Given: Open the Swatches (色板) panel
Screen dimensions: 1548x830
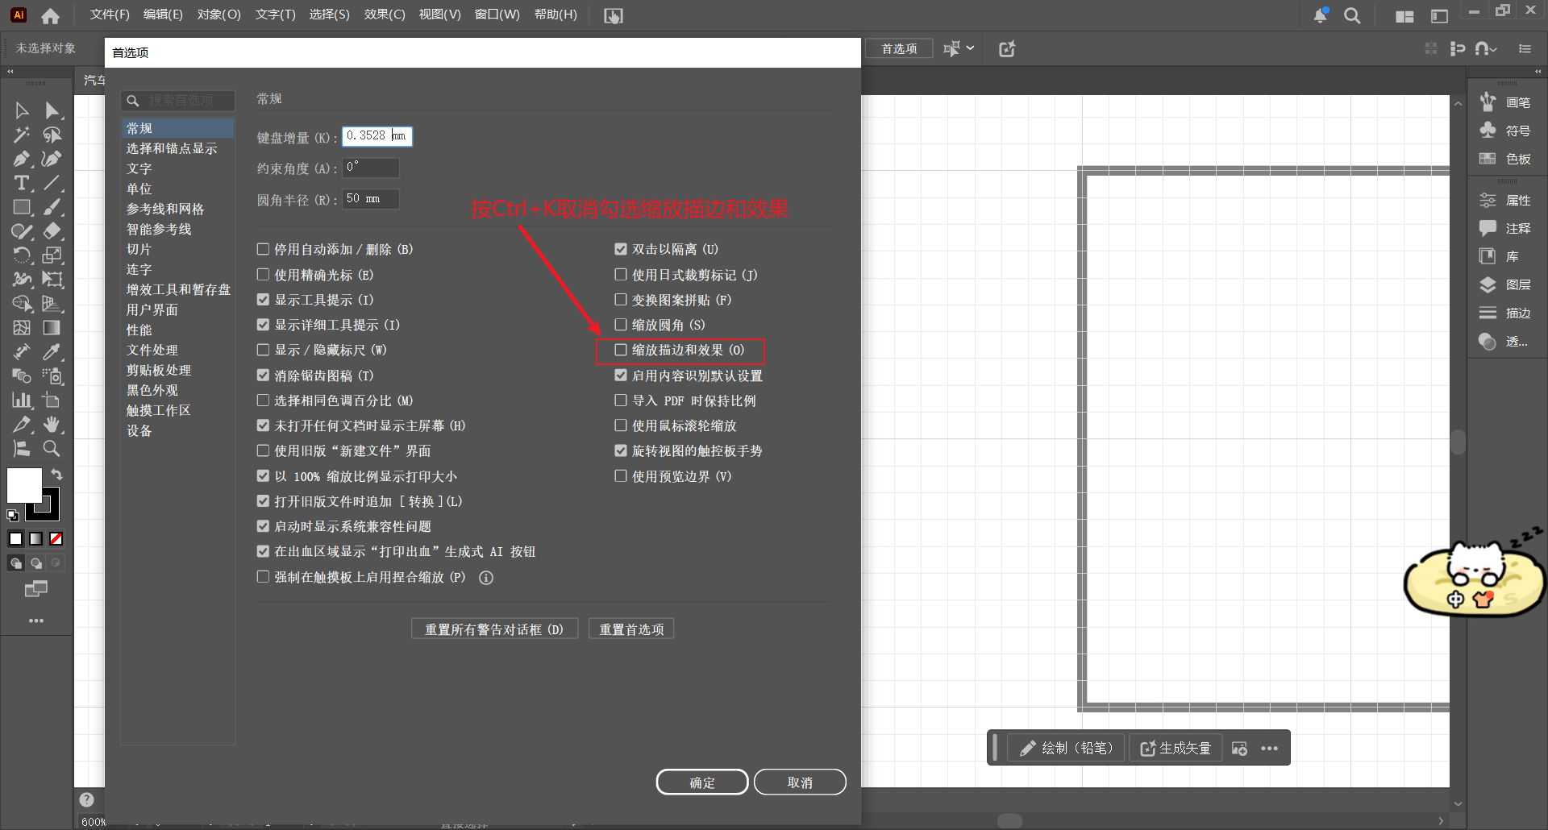Looking at the screenshot, I should (1505, 159).
